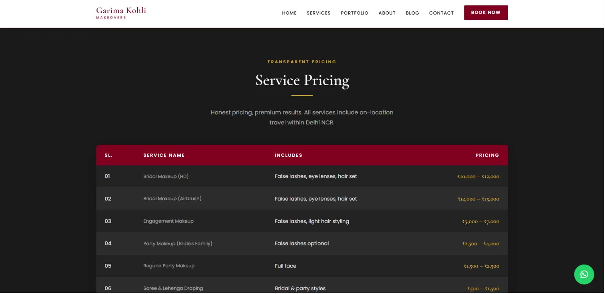Select Saree & Lehenga Draping service
The height and width of the screenshot is (294, 605).
pos(173,288)
